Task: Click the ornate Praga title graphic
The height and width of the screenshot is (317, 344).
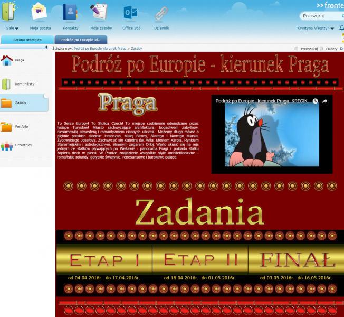Action: (x=128, y=104)
